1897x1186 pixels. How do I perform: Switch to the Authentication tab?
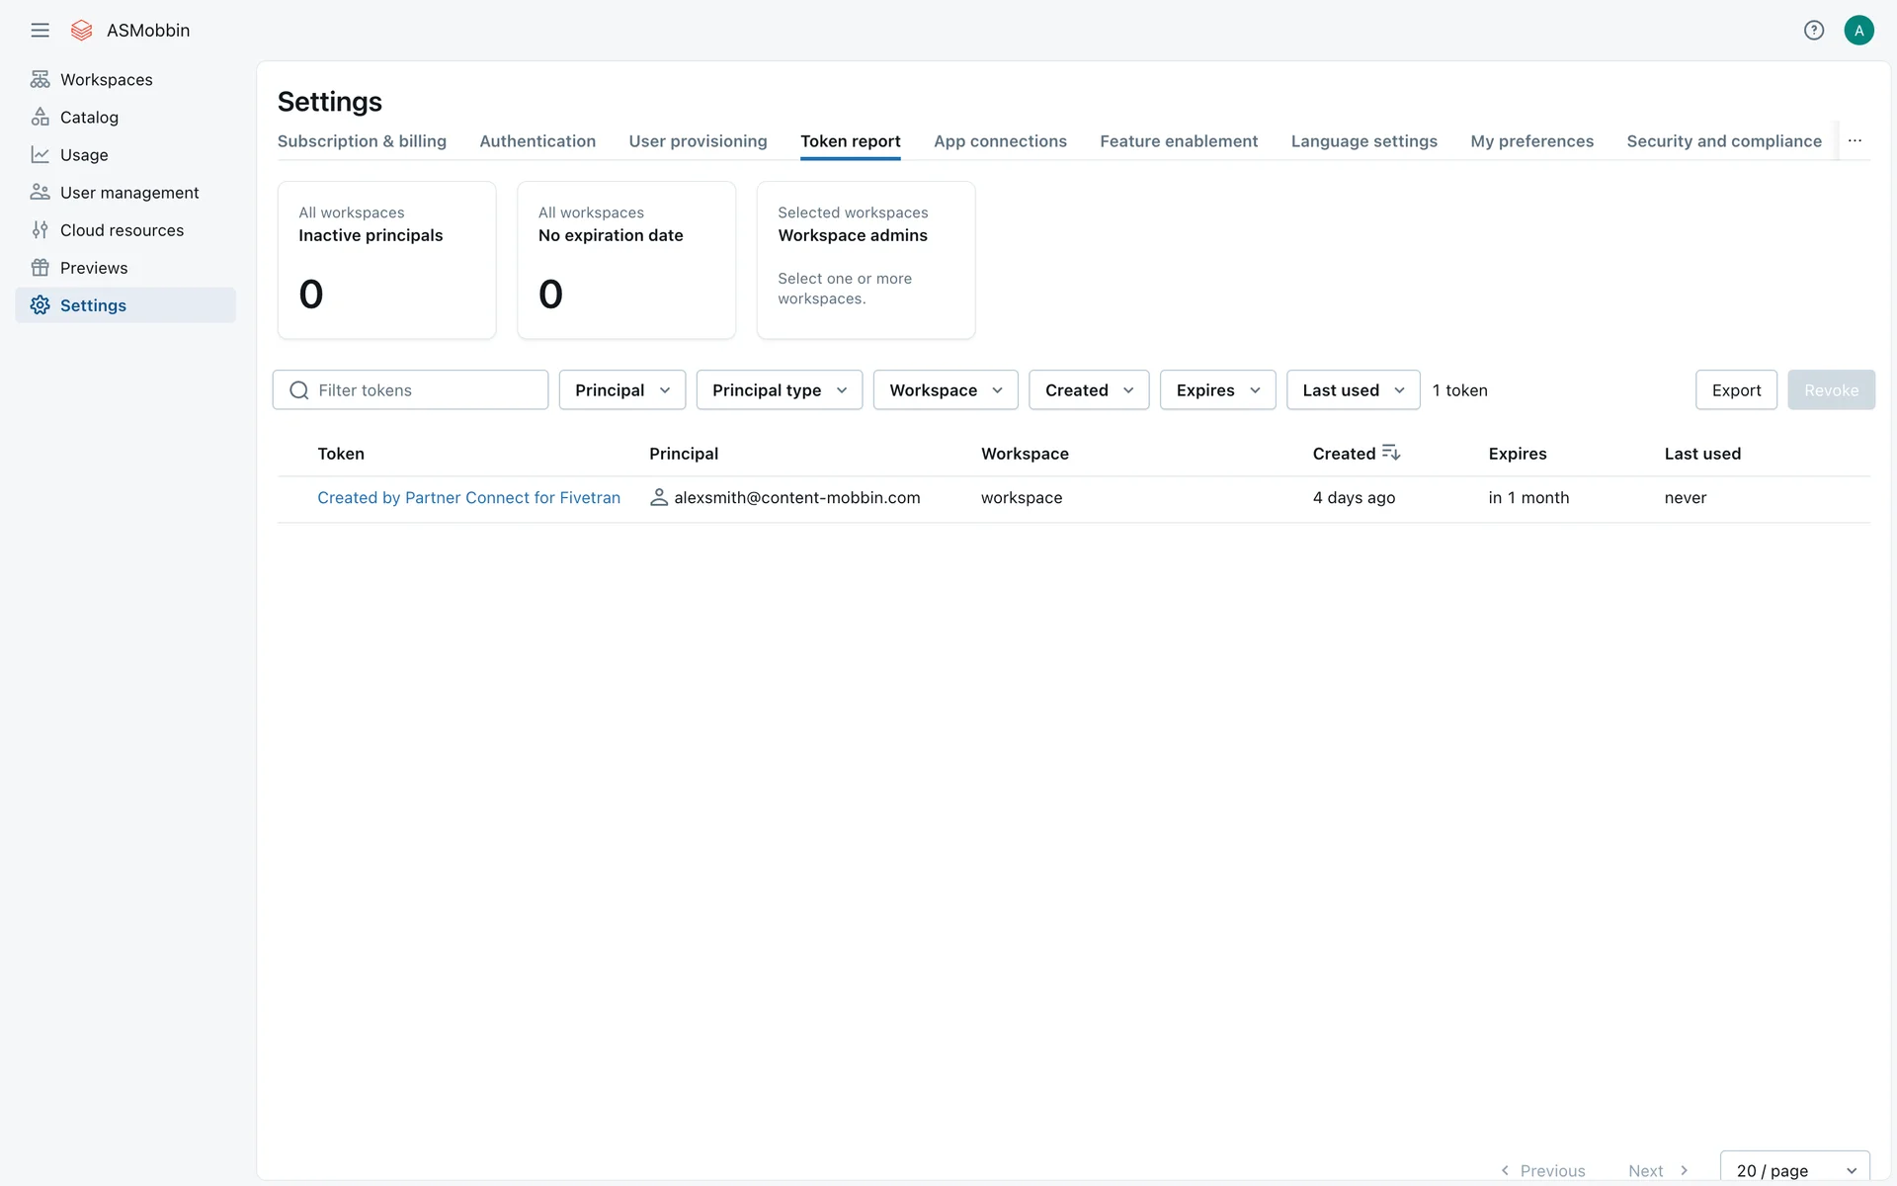click(537, 141)
